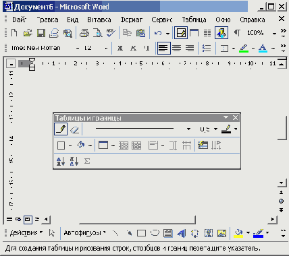Click the Save floppy disk icon
This screenshot has height=256, width=289.
coord(41,33)
